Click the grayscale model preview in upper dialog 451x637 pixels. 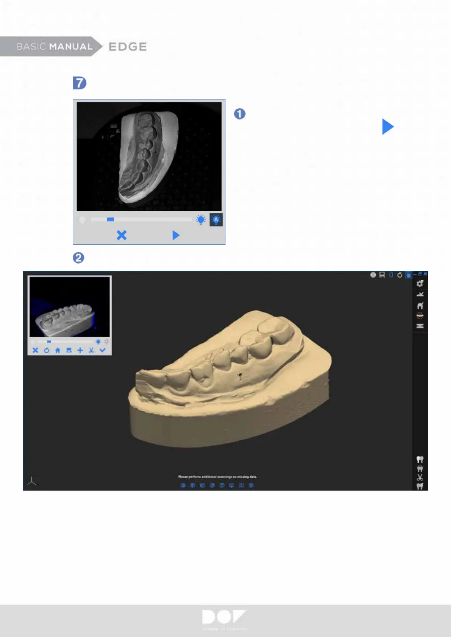click(x=149, y=156)
